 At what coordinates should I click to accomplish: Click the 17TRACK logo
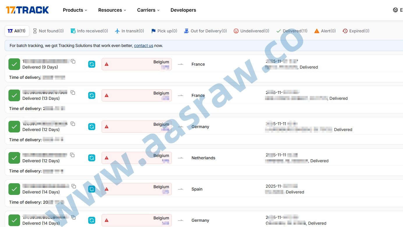(x=27, y=10)
